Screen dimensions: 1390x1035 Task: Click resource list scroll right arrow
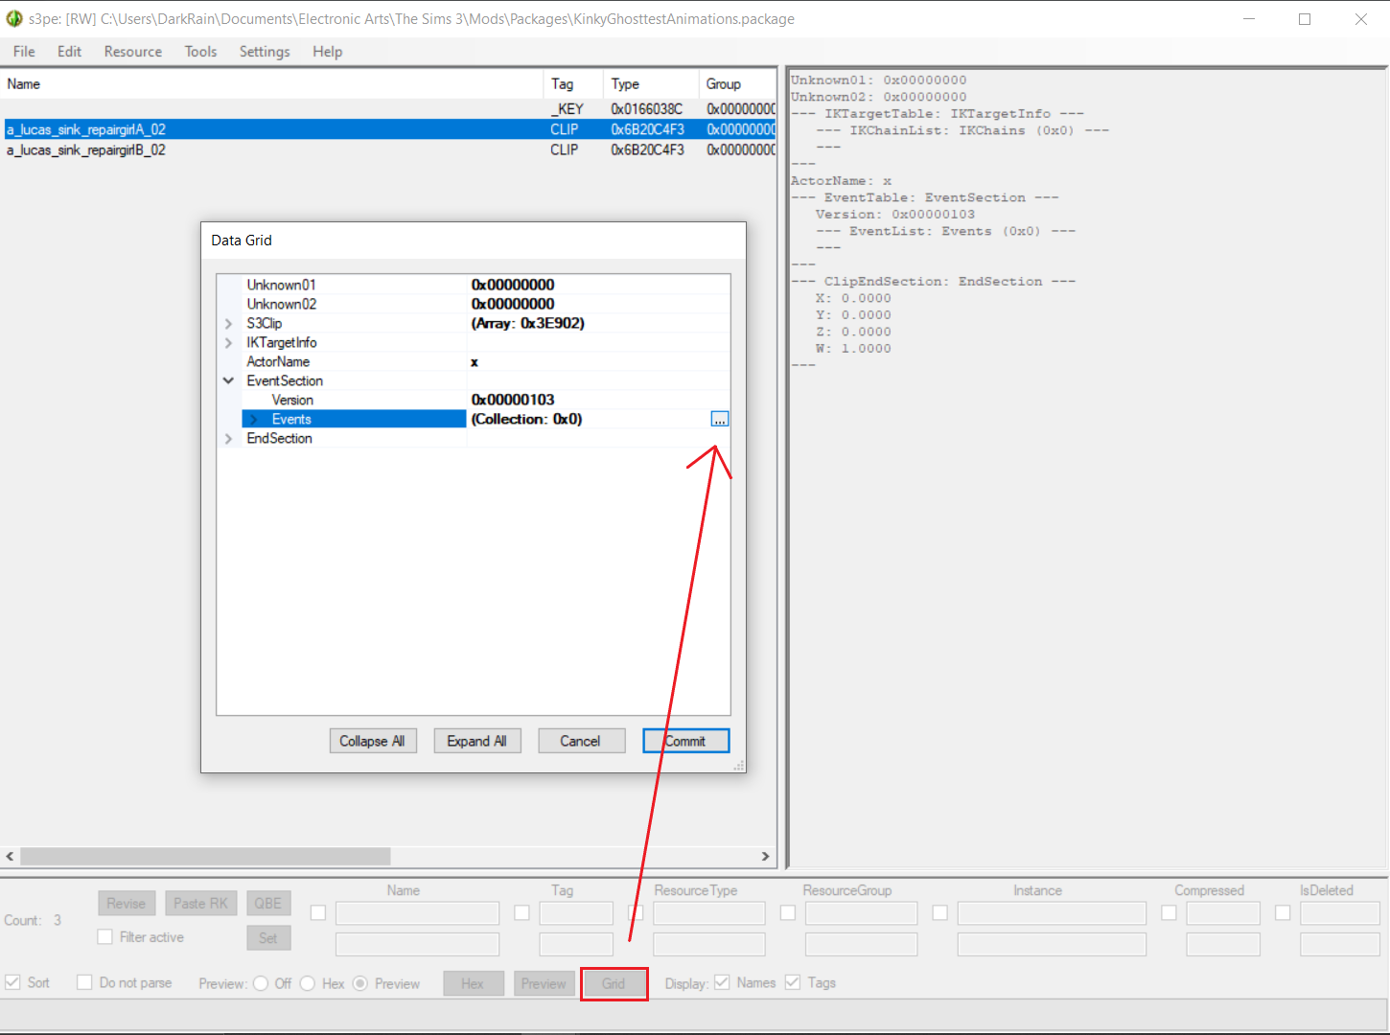[x=765, y=856]
